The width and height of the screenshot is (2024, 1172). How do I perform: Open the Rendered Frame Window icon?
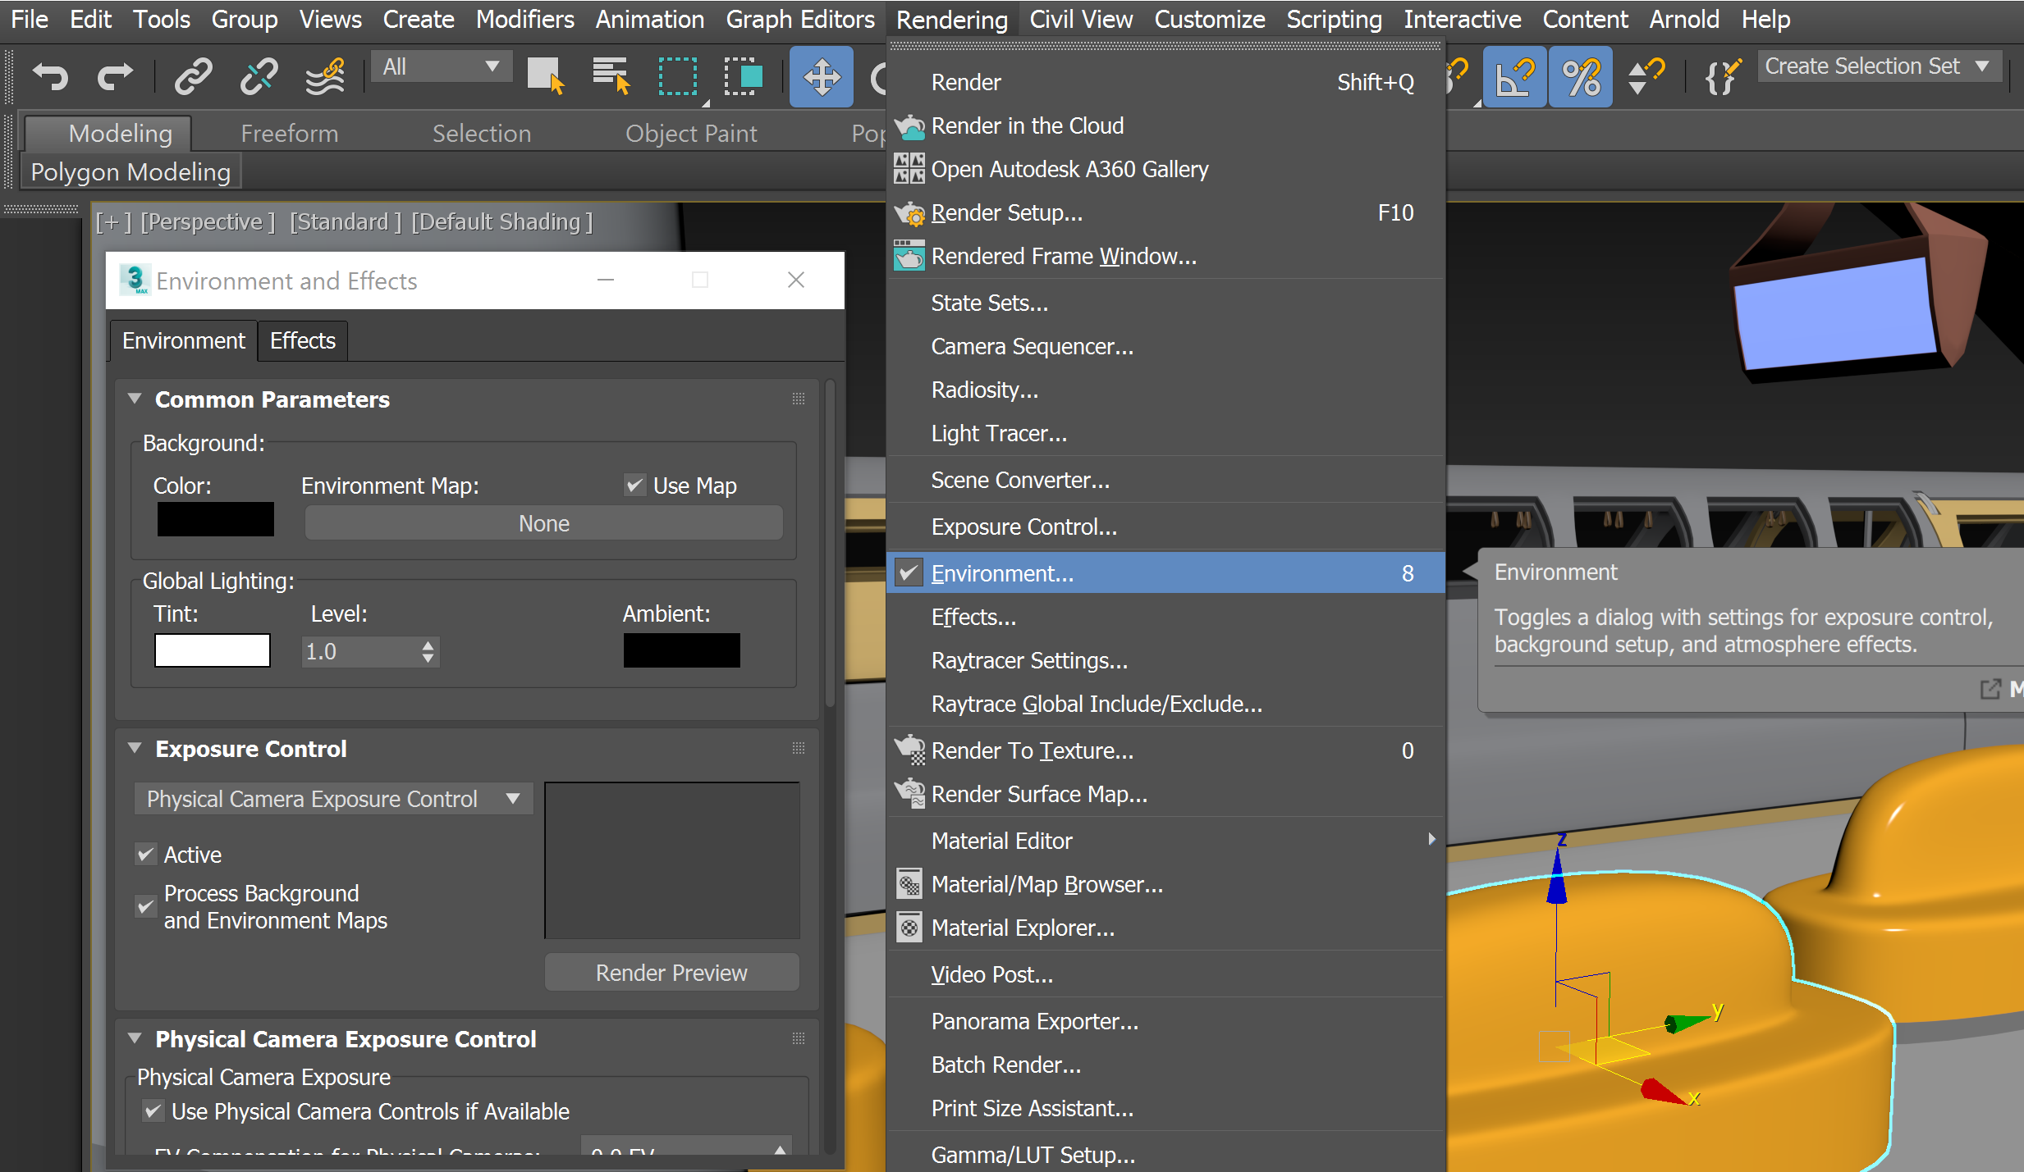pyautogui.click(x=909, y=257)
